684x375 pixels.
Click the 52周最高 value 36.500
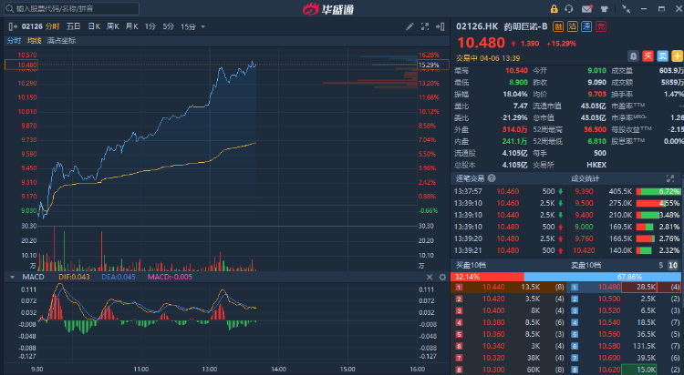[595, 129]
